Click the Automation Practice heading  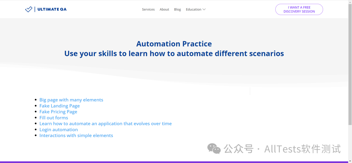174,44
